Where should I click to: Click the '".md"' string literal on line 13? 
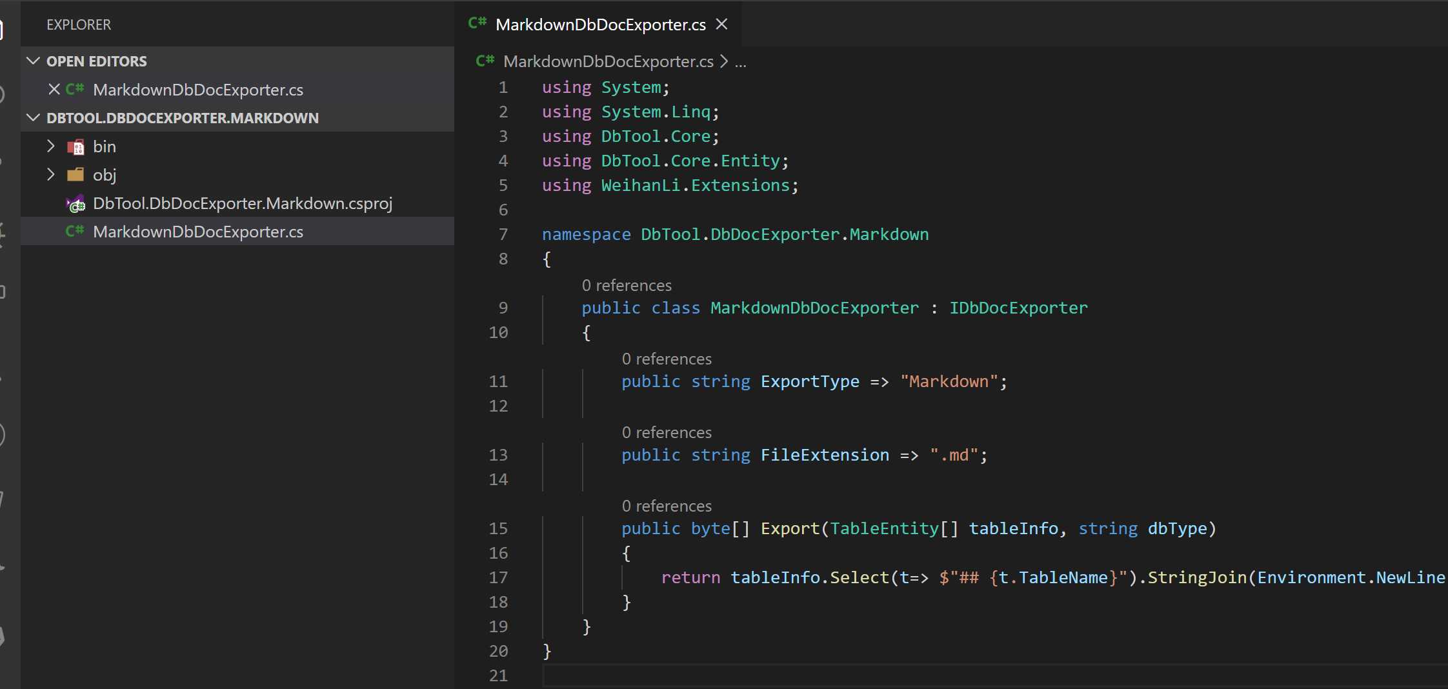click(954, 455)
